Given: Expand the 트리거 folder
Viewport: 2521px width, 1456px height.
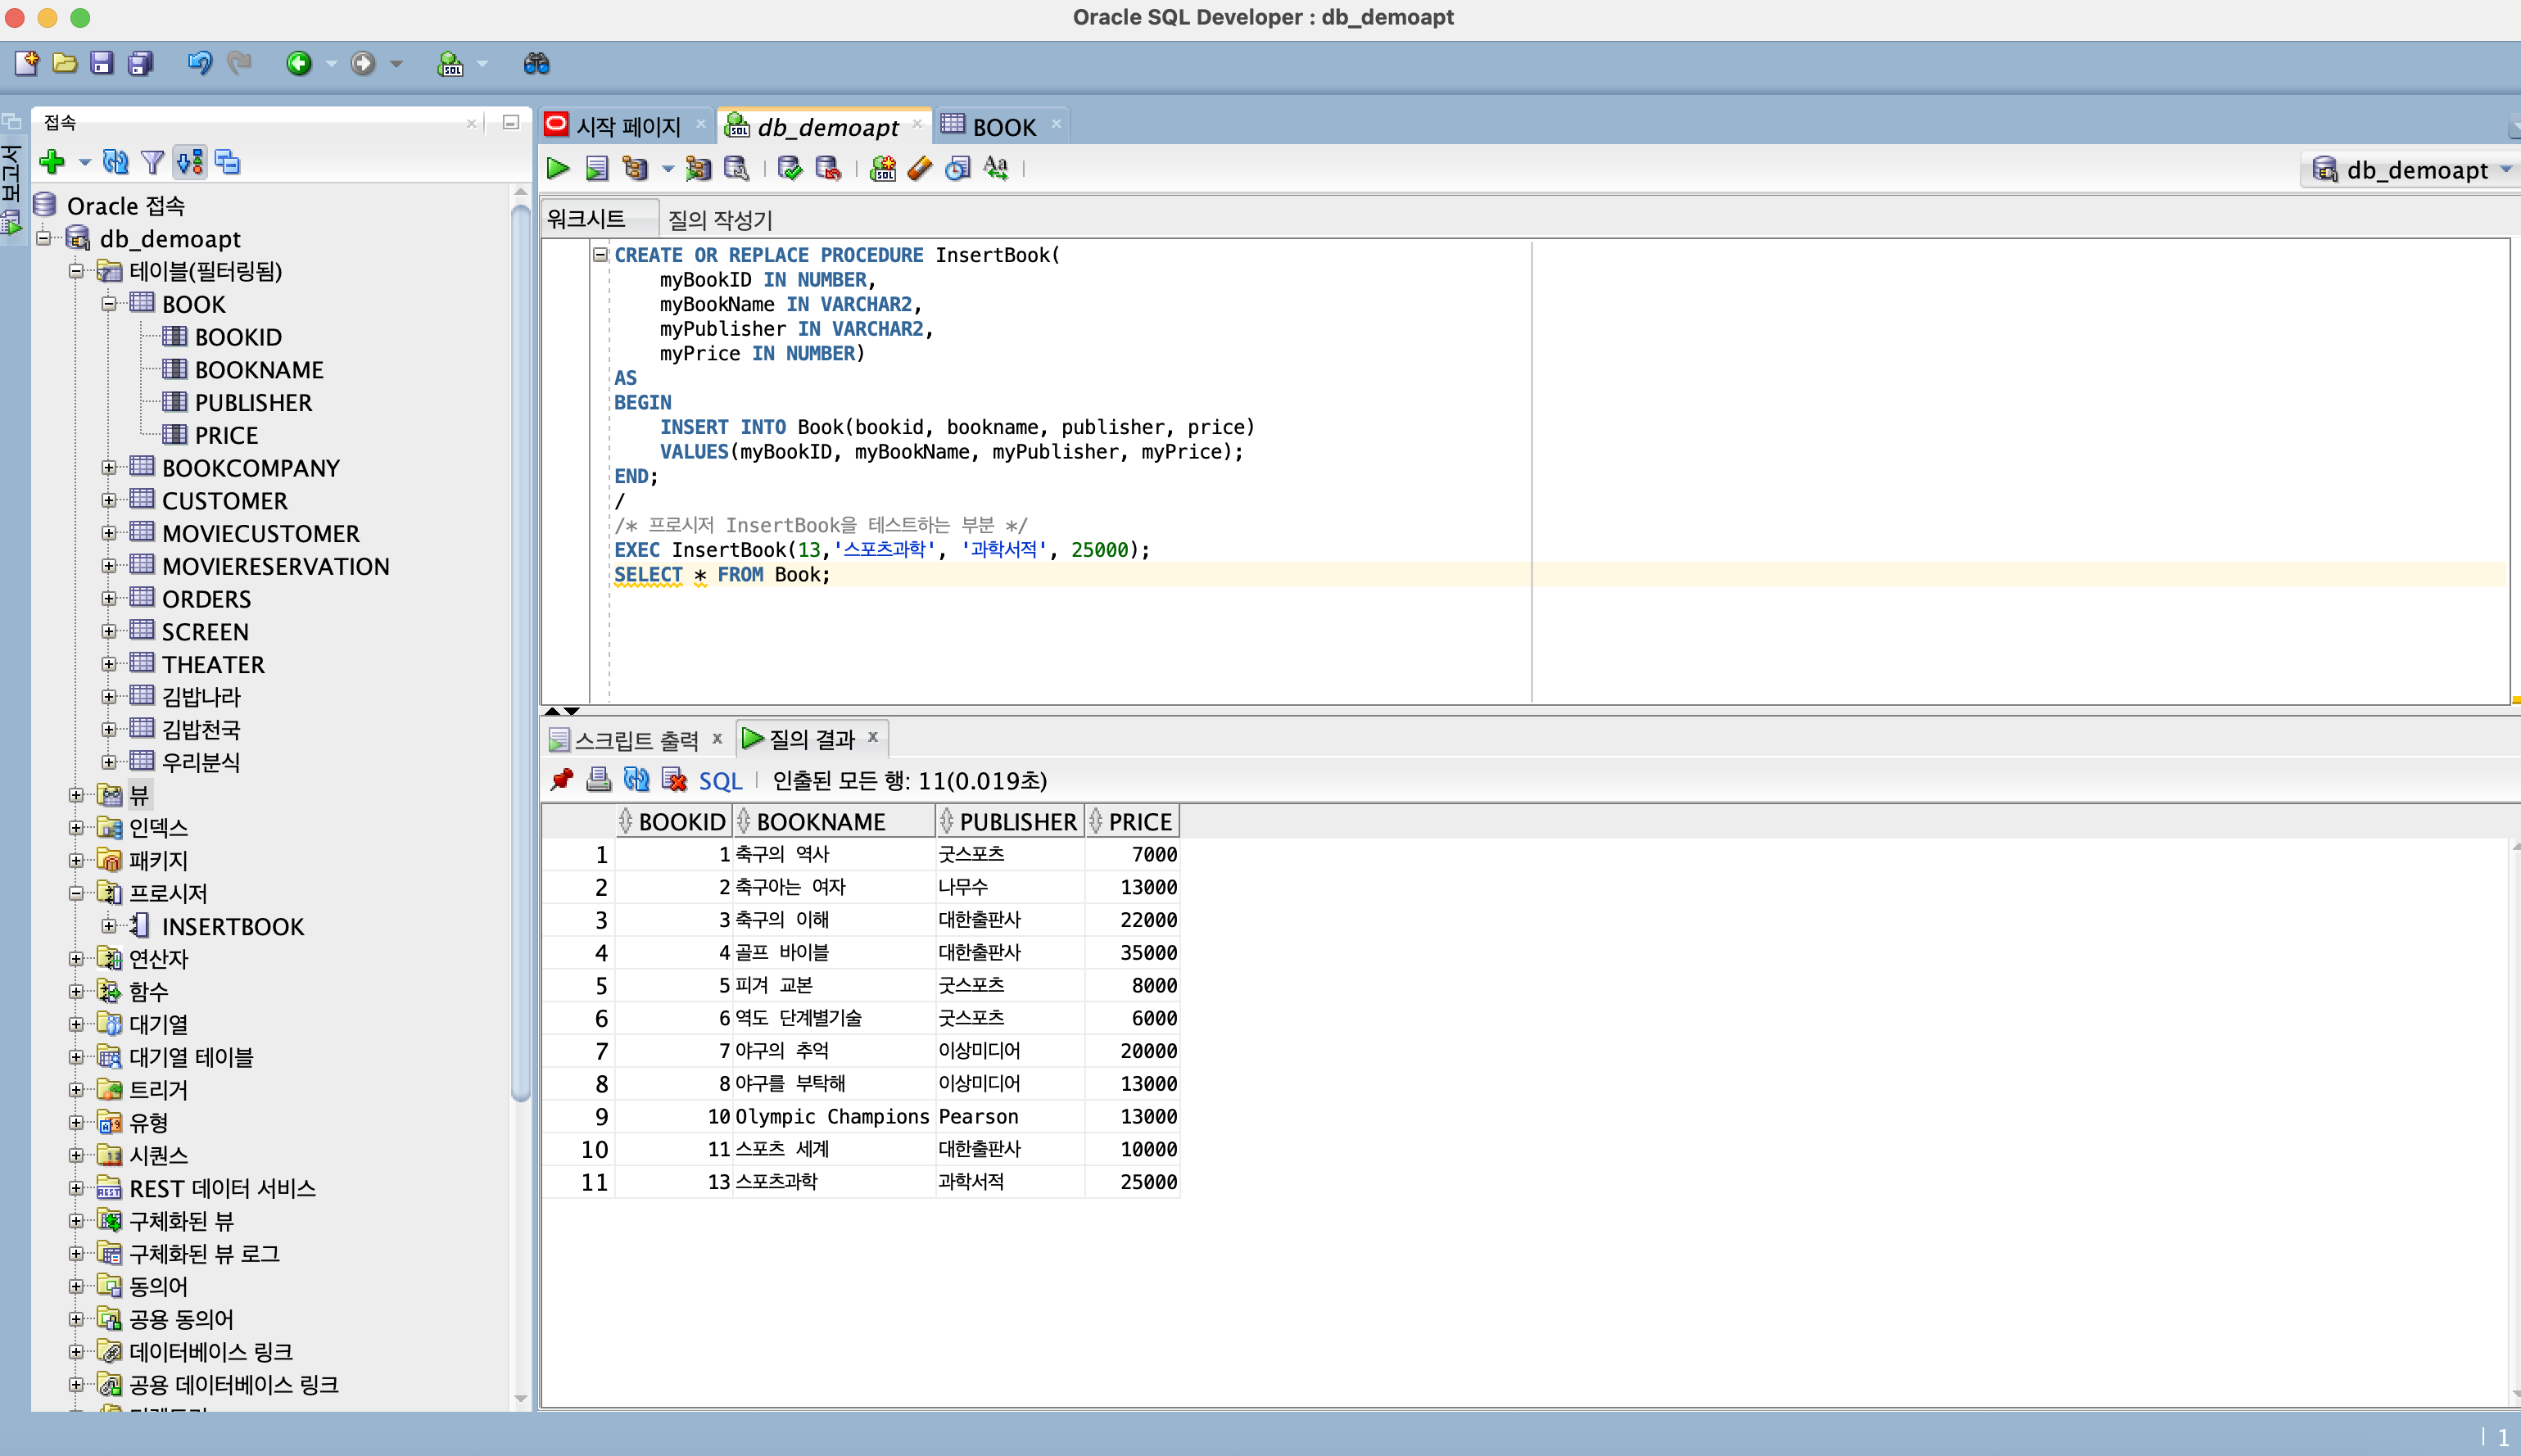Looking at the screenshot, I should [76, 1089].
